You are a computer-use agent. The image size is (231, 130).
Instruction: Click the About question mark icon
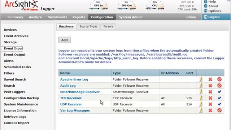[x=205, y=6]
